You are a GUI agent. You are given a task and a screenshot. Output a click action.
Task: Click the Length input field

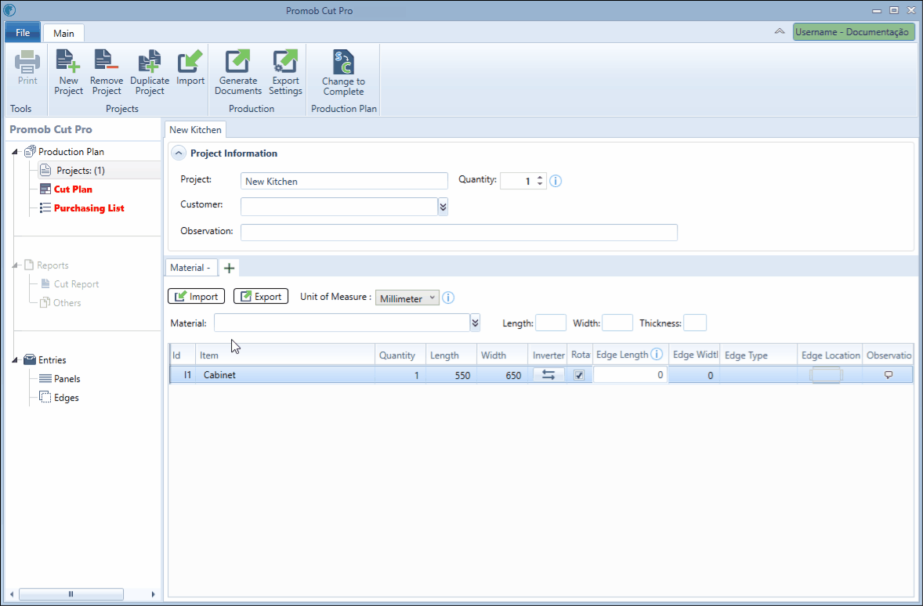[551, 323]
